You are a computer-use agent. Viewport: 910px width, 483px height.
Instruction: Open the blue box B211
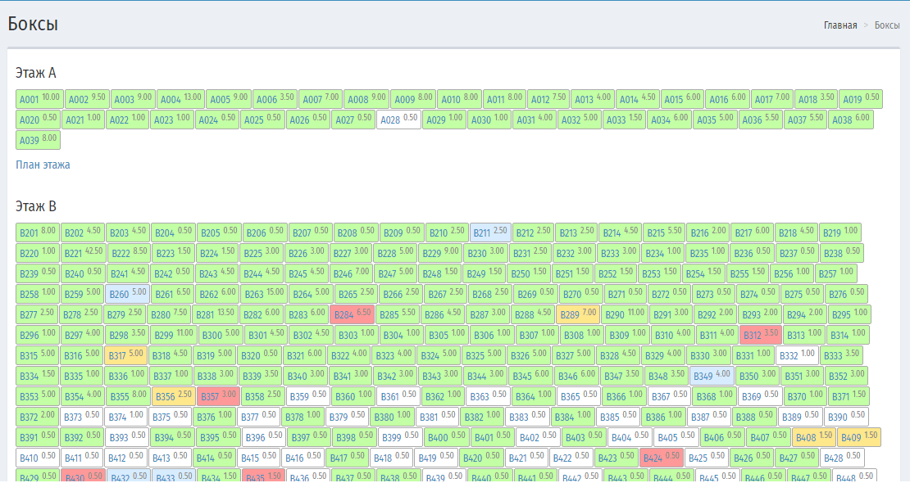coord(490,232)
